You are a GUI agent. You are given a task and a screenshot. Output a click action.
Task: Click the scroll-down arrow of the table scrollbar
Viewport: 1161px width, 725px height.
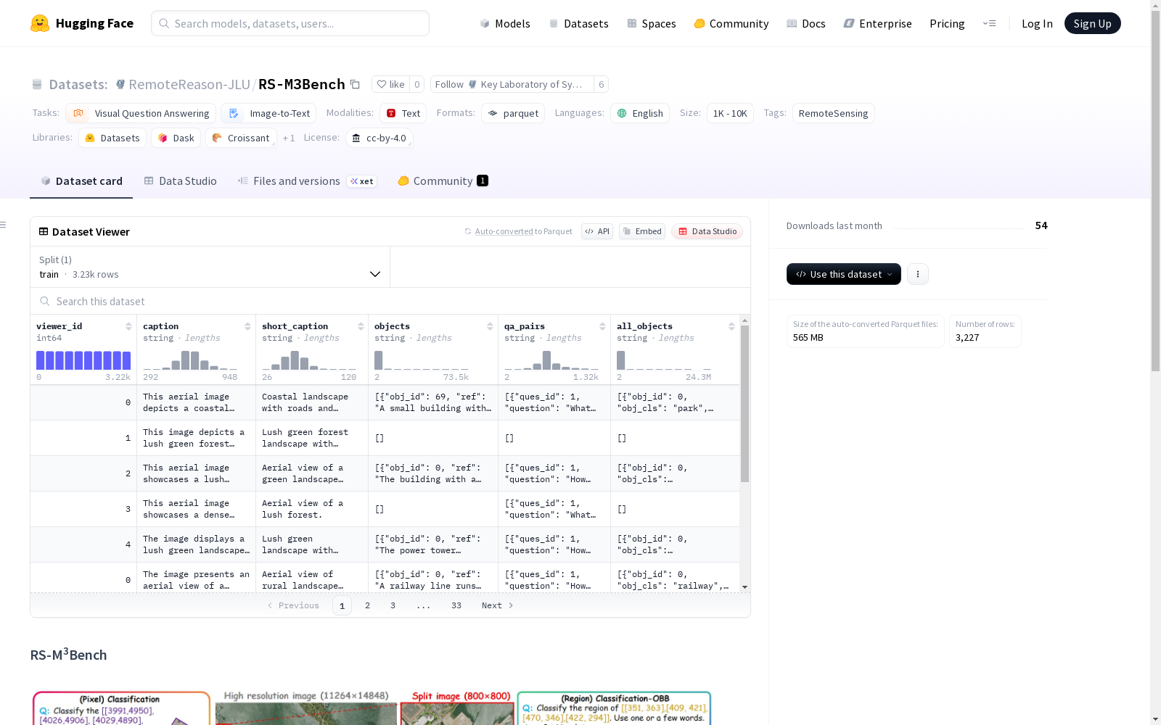tap(744, 587)
